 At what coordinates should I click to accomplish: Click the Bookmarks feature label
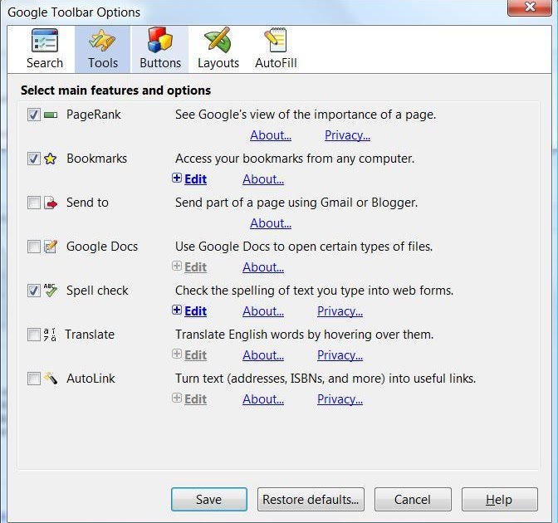[x=97, y=159]
